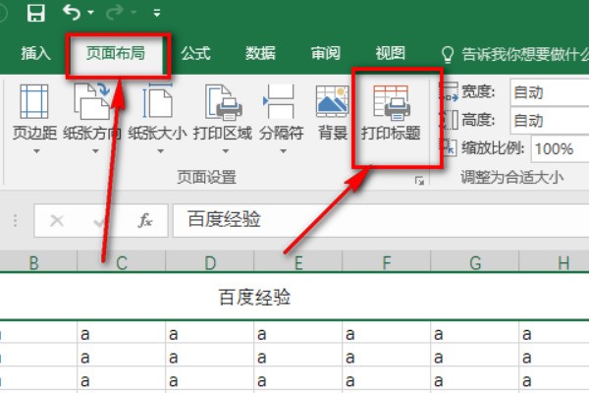The width and height of the screenshot is (589, 393).
Task: Open the 视图 ribbon tab
Action: tap(390, 54)
